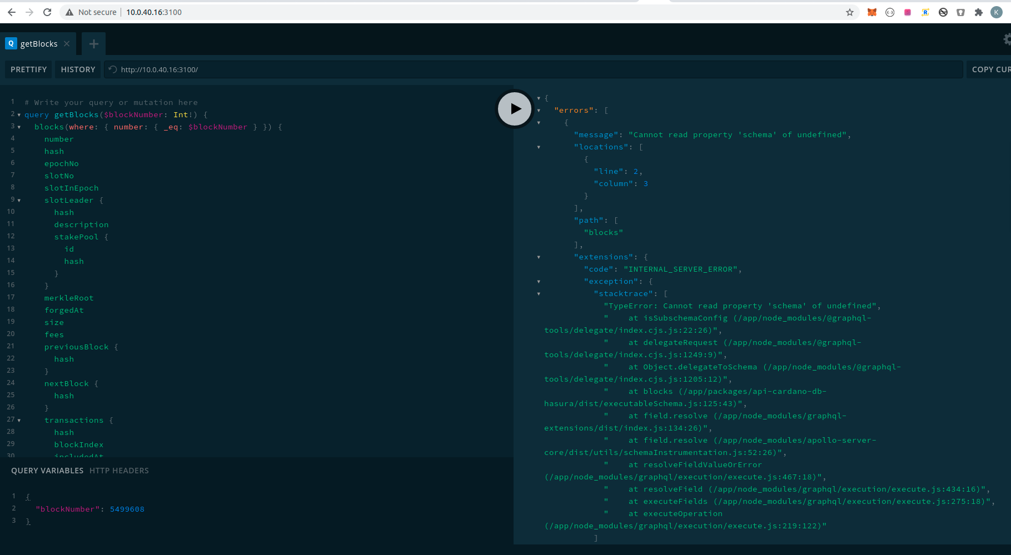The width and height of the screenshot is (1011, 555).
Task: Reload the current page
Action: pyautogui.click(x=47, y=12)
